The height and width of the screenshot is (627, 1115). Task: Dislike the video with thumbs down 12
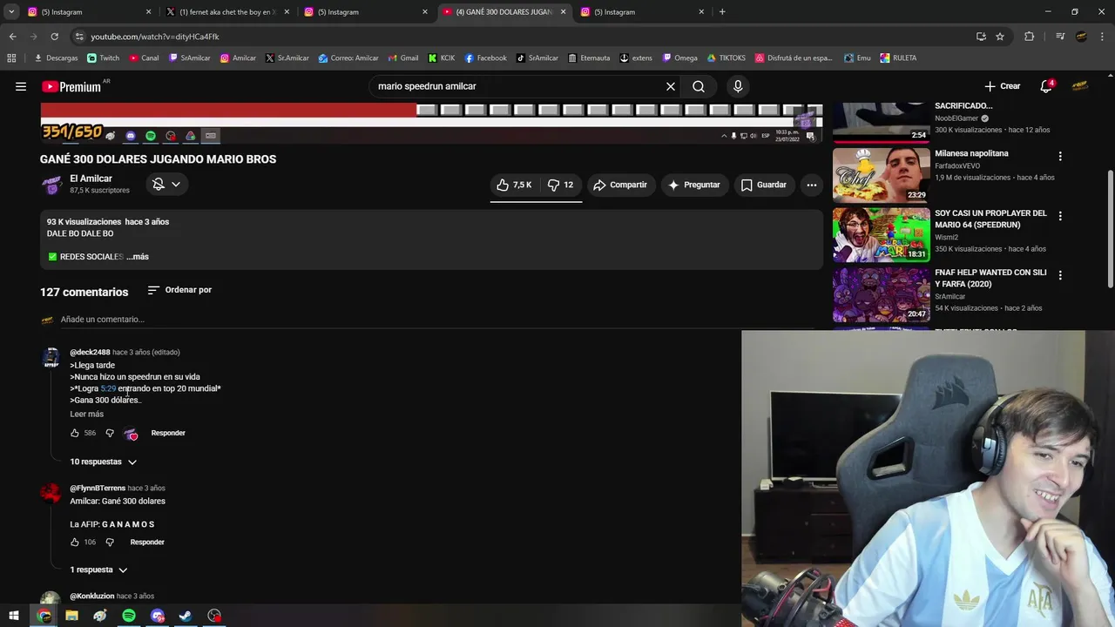pyautogui.click(x=561, y=185)
